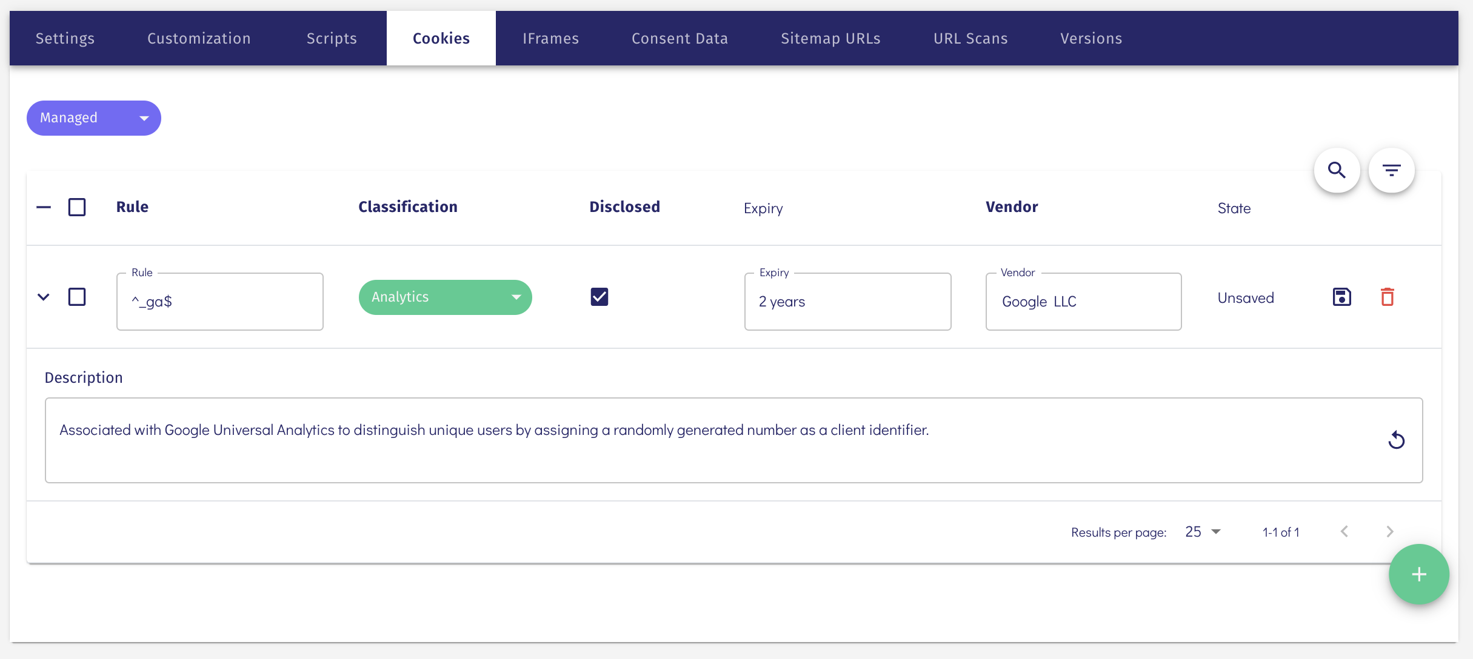This screenshot has width=1473, height=659.
Task: Click the Expiry input field
Action: coord(847,302)
